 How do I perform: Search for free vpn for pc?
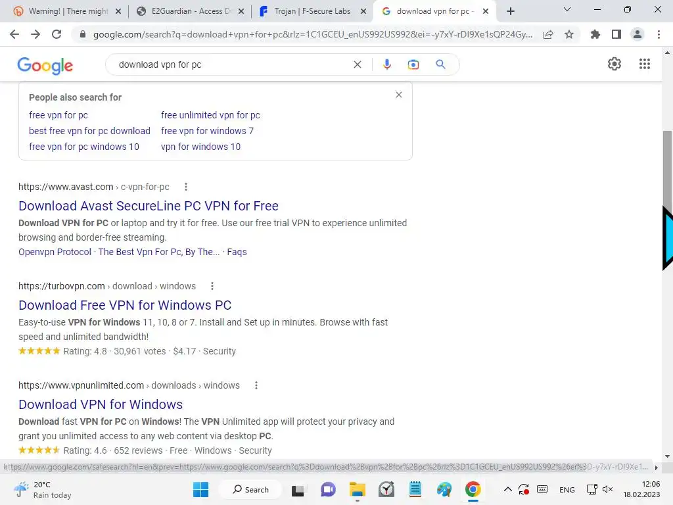[x=58, y=115]
